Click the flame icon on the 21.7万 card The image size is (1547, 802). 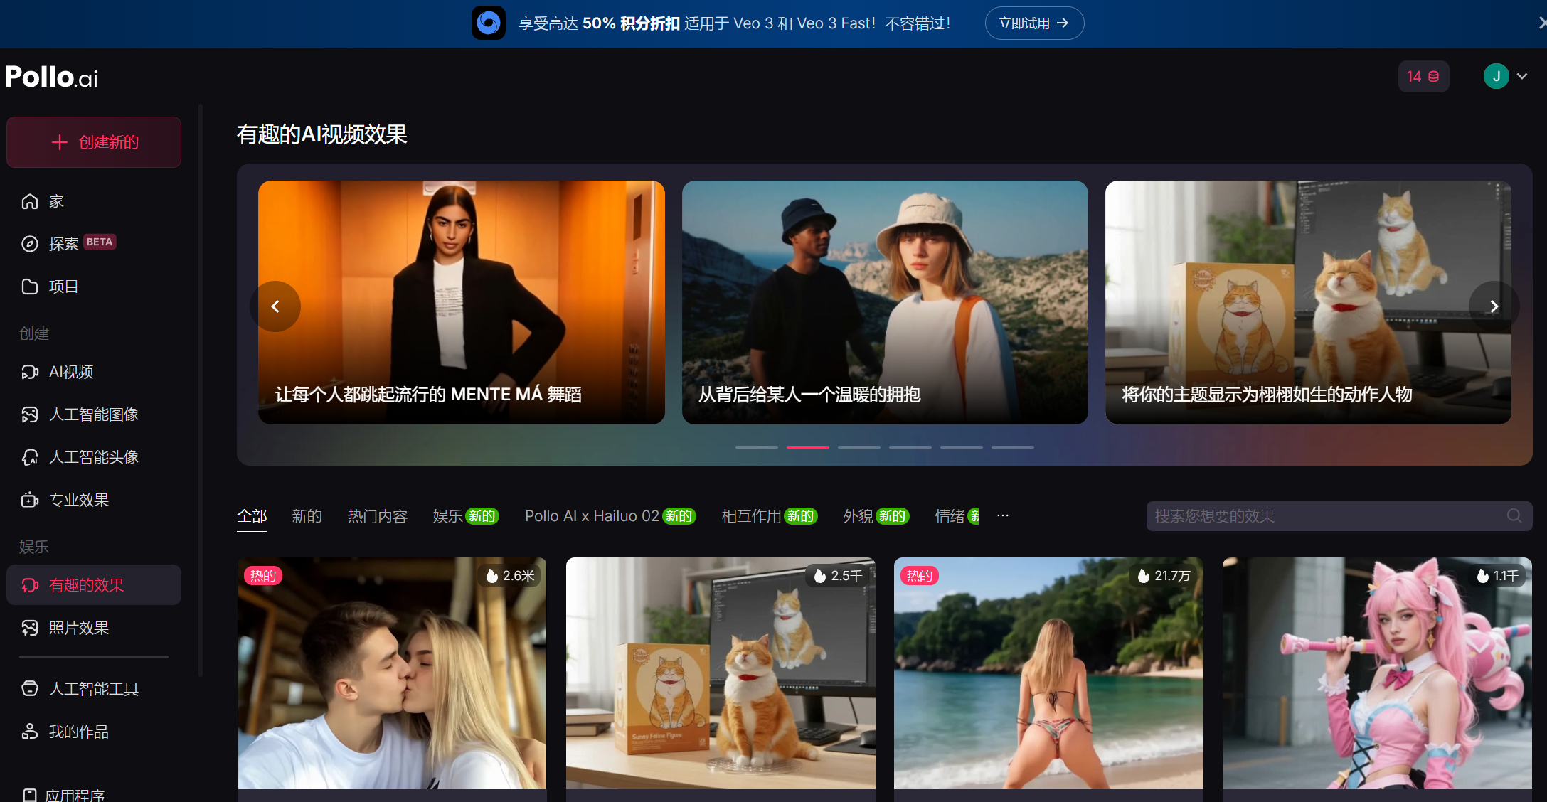tap(1144, 576)
